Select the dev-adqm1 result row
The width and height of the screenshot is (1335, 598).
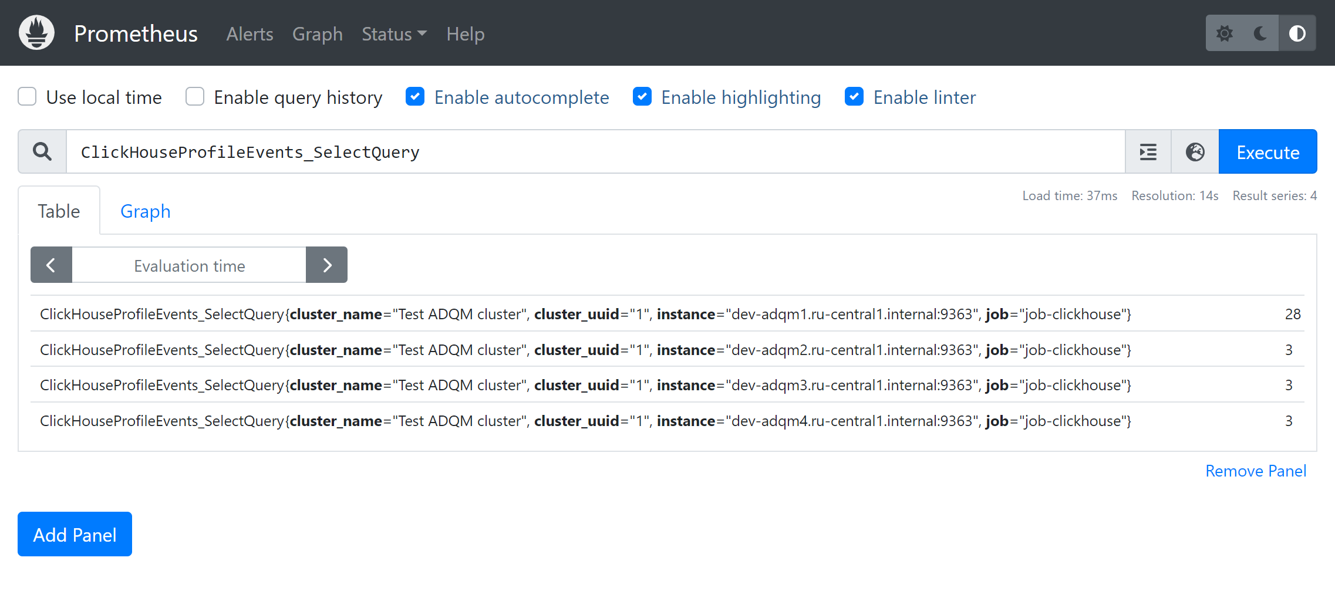pyautogui.click(x=667, y=314)
